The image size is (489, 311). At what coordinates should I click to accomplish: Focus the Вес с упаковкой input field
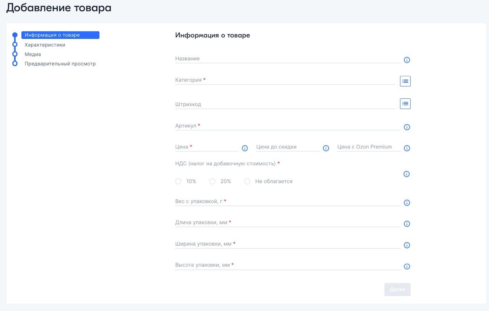(288, 201)
